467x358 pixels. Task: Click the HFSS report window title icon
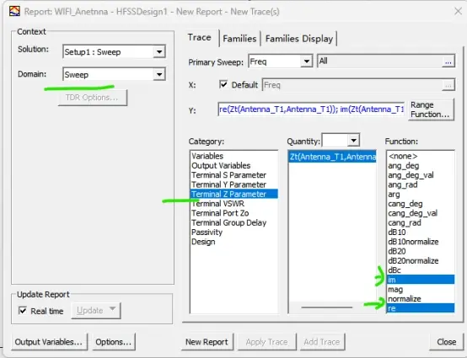point(14,11)
